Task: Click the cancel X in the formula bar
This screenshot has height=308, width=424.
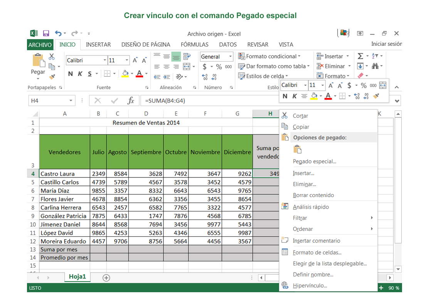Action: pos(98,101)
